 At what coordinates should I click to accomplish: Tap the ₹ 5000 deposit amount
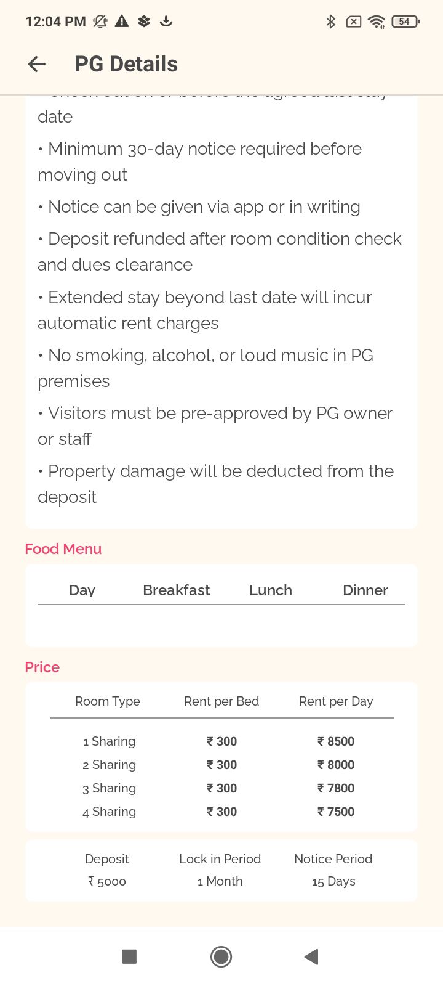(107, 881)
